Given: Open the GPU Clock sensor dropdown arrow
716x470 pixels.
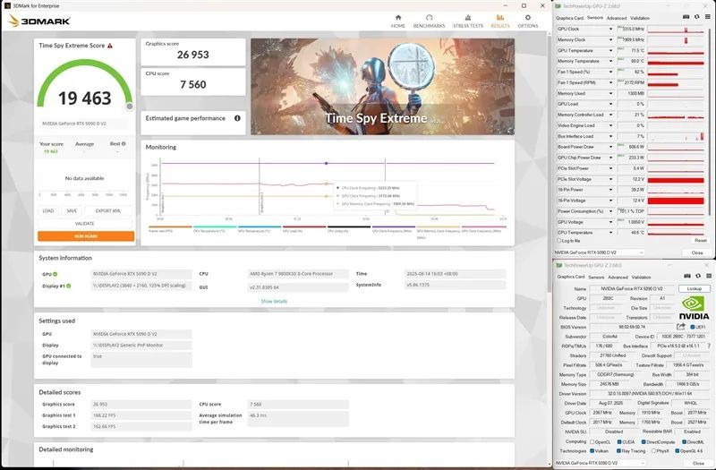Looking at the screenshot, I should 610,30.
